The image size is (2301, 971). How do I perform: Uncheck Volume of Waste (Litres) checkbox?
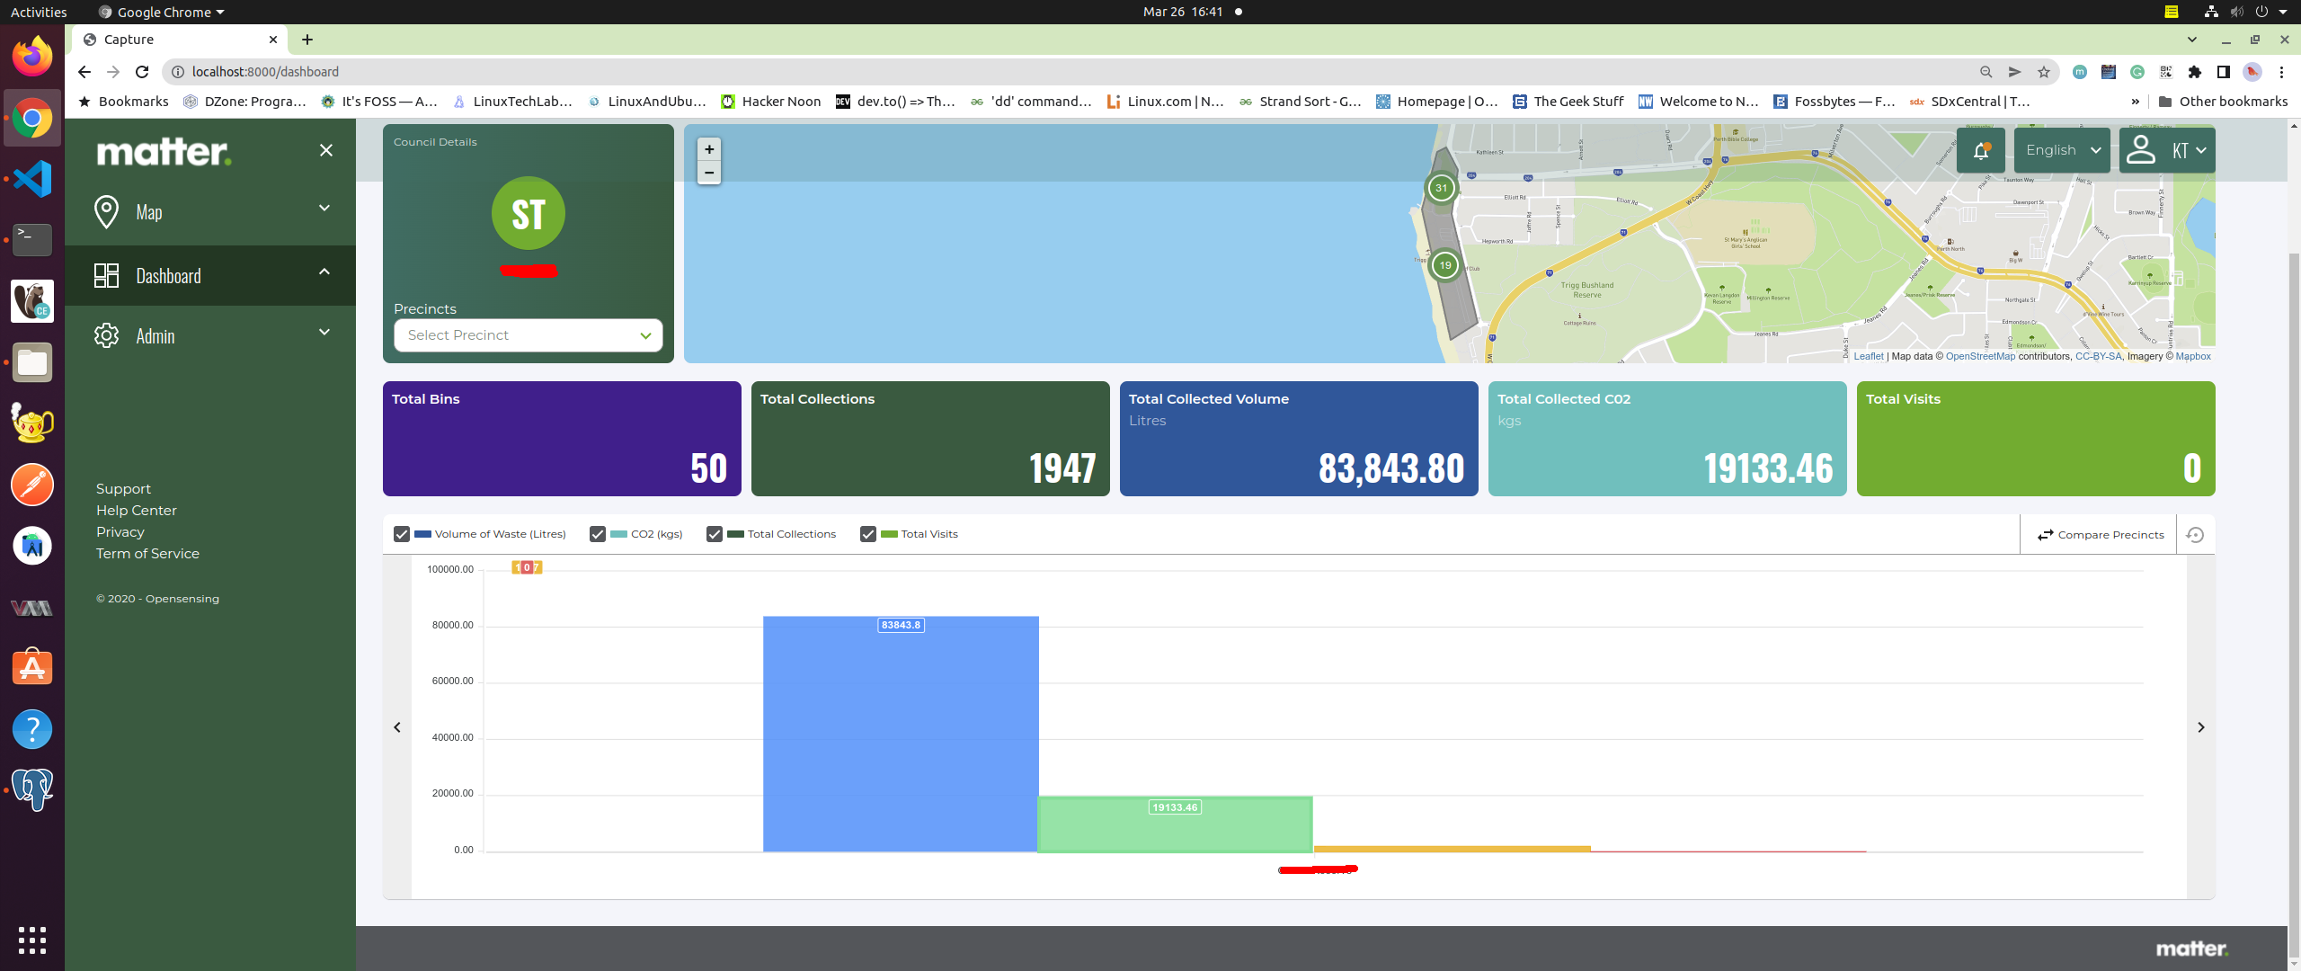point(402,534)
